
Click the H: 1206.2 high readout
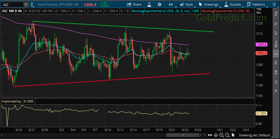pos(78,11)
